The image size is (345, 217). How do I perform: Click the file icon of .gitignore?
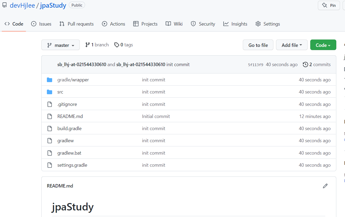pos(50,104)
